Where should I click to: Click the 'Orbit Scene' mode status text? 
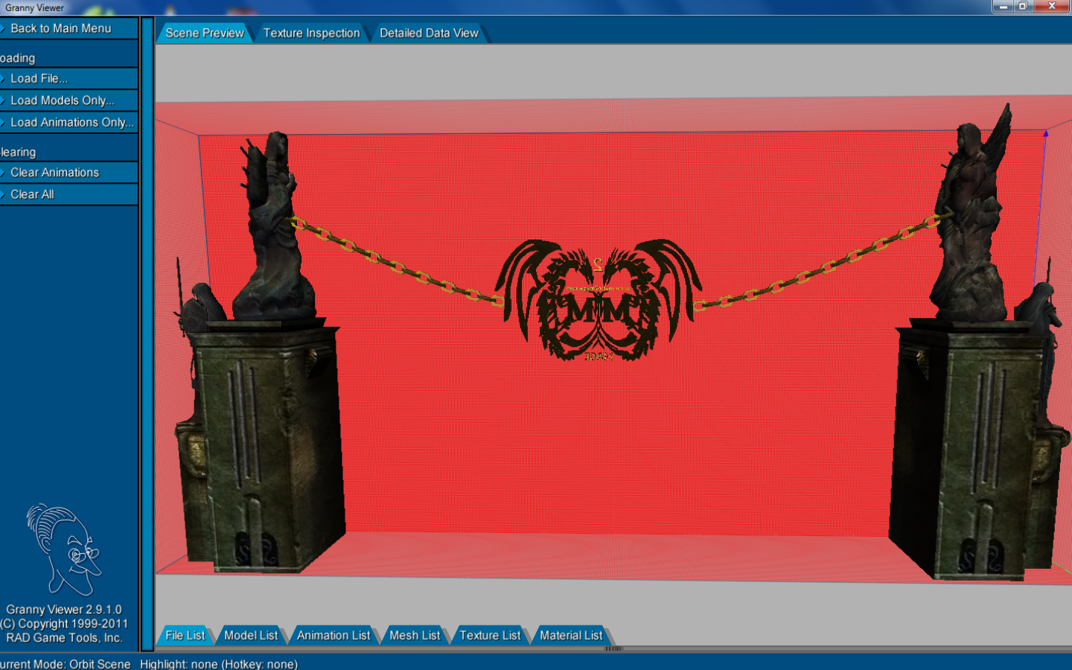point(100,664)
